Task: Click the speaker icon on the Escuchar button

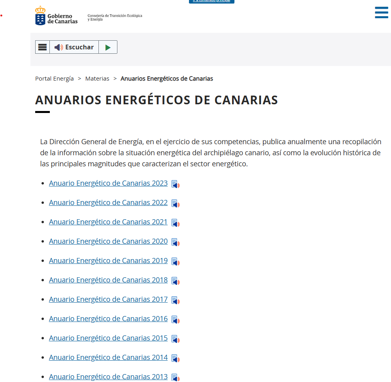Action: tap(59, 47)
